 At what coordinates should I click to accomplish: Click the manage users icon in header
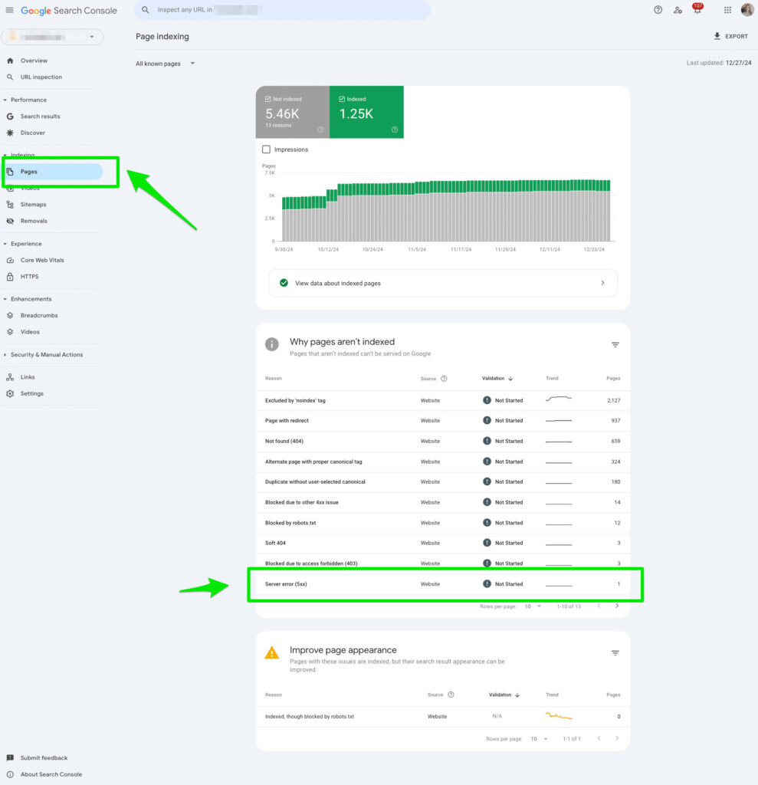click(678, 10)
